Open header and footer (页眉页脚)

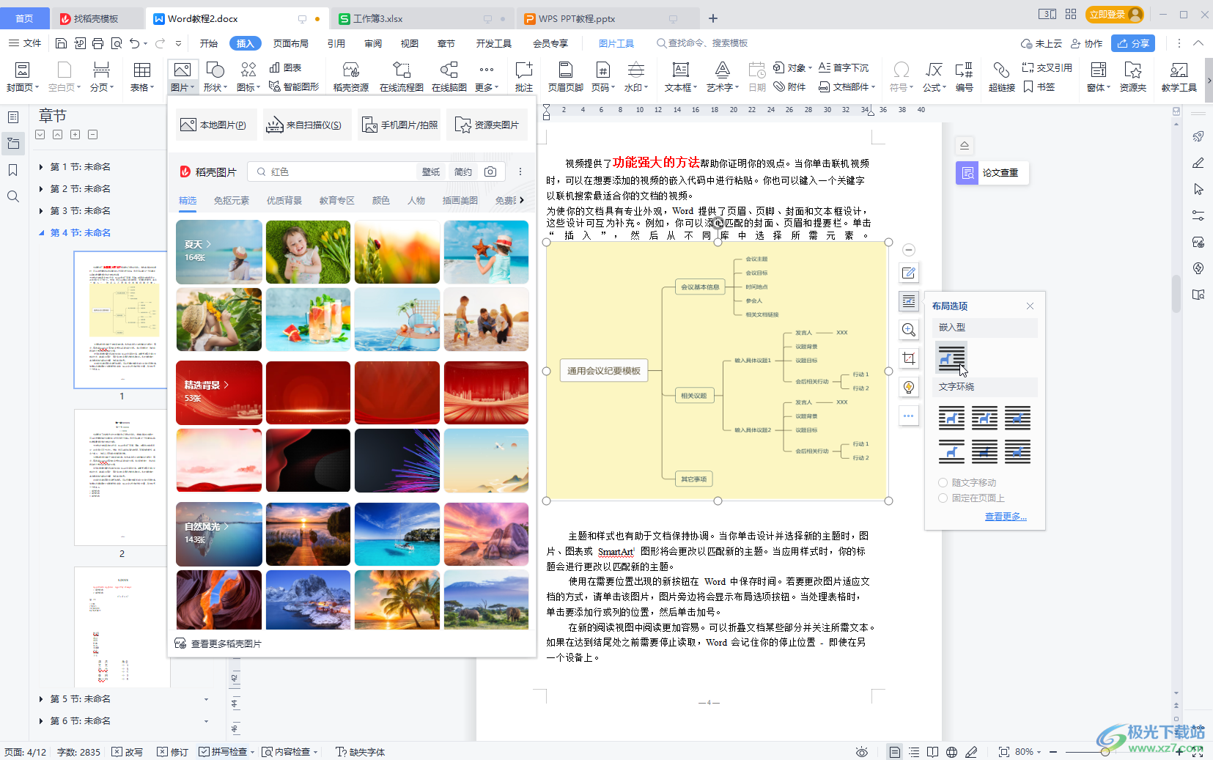565,77
